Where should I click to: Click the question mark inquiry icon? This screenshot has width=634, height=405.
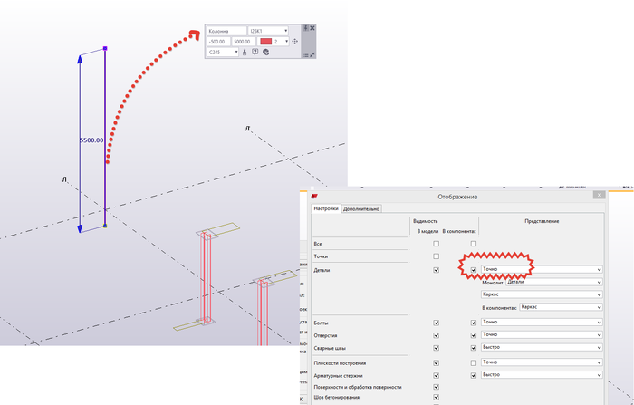pos(255,52)
